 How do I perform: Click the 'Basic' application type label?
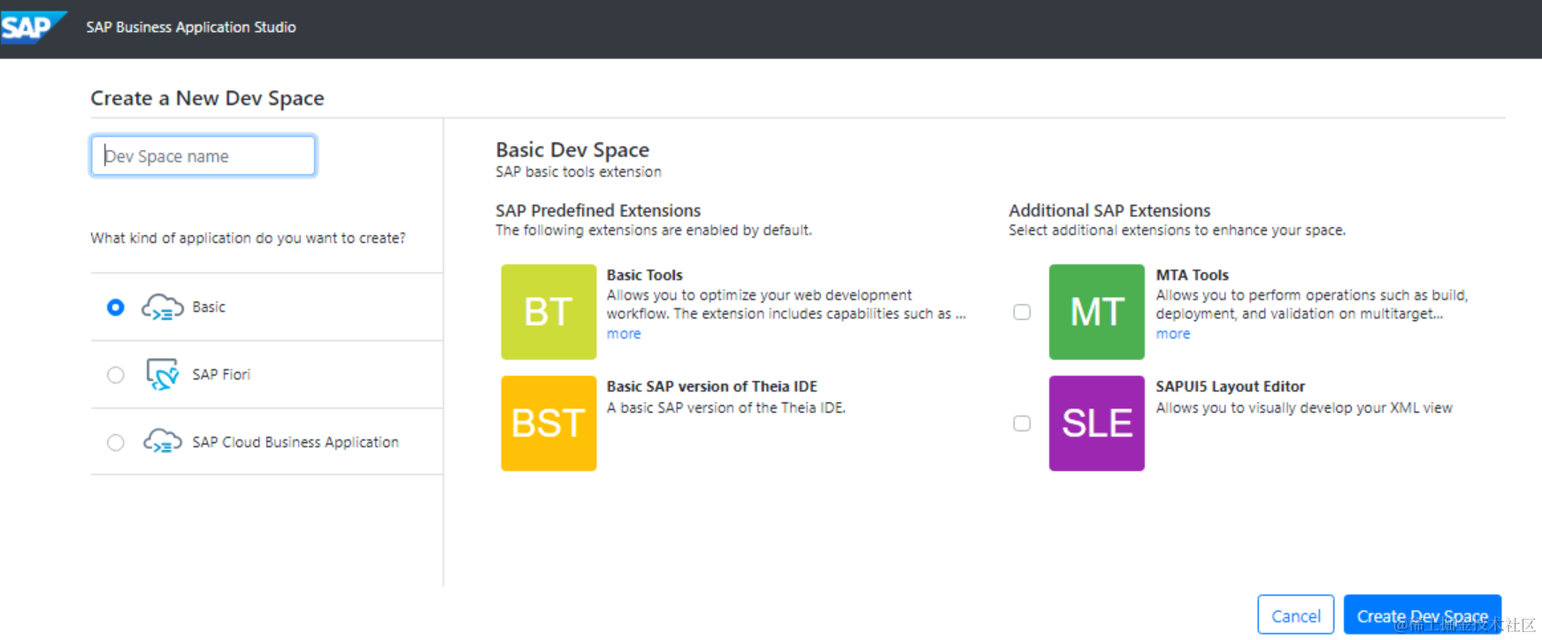tap(209, 307)
